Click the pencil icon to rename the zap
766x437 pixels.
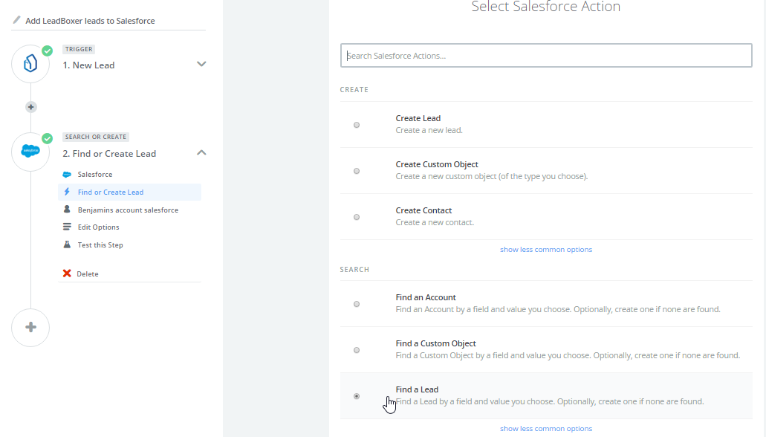[x=16, y=20]
